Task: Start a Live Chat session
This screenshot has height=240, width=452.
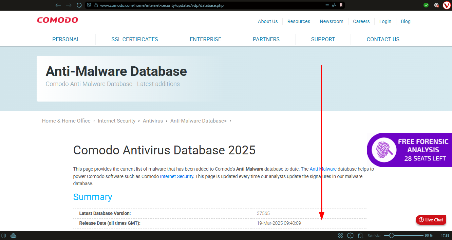Action: click(431, 220)
